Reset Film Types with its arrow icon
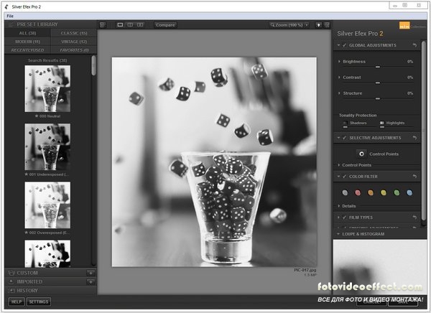The width and height of the screenshot is (431, 313). [414, 218]
